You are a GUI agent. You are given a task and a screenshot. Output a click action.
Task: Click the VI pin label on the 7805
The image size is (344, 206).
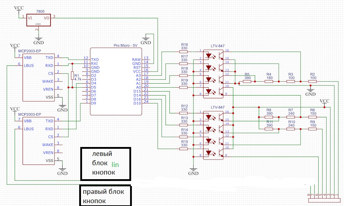coord(30,18)
